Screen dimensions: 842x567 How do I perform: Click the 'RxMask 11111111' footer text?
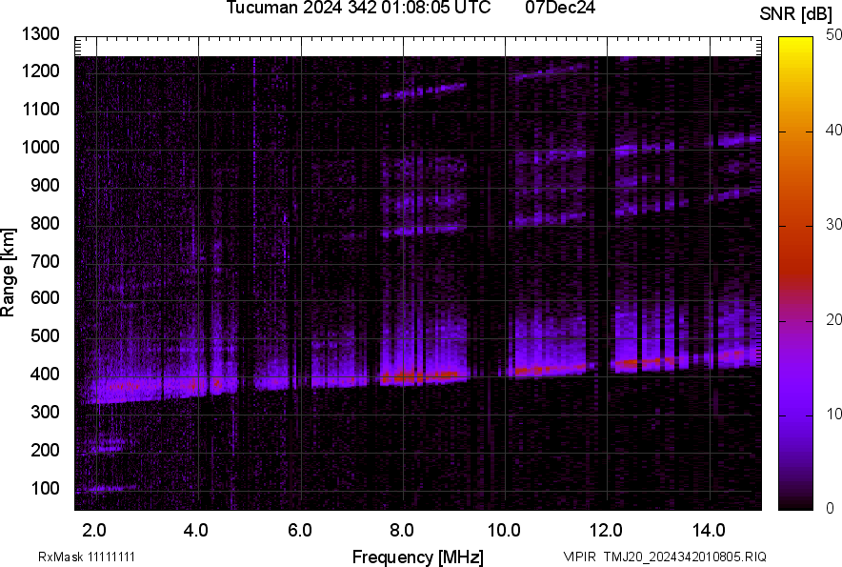(x=87, y=557)
